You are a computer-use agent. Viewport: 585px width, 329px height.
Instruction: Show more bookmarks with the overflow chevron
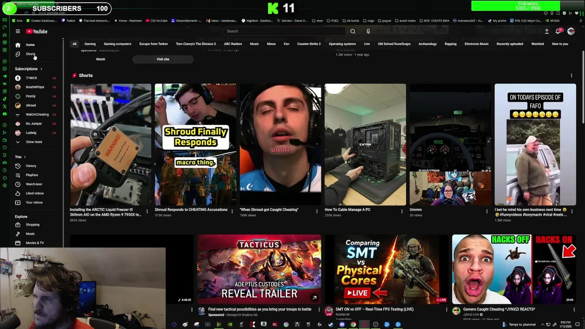tap(581, 21)
